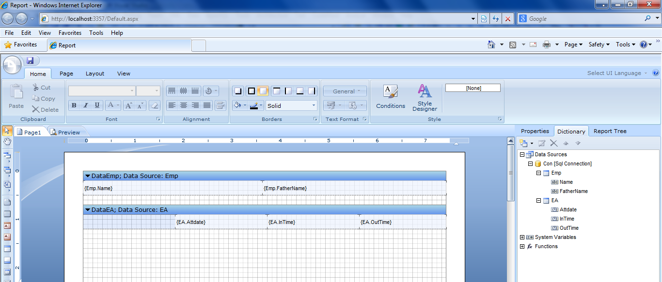662x282 pixels.
Task: Copy the selected component
Action: 44,99
